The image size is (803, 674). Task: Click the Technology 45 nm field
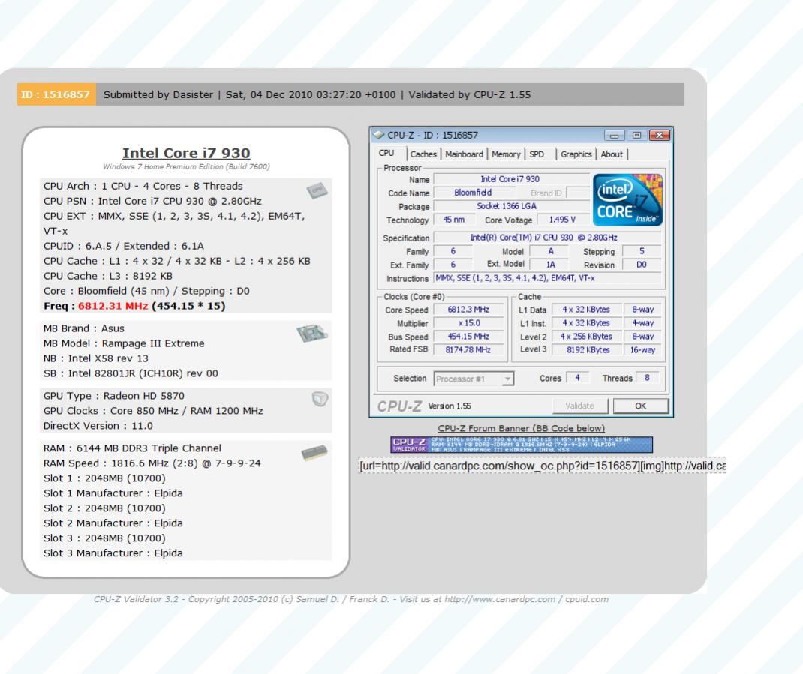click(454, 220)
